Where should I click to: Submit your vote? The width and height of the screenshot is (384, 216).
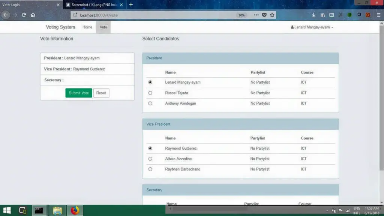(x=78, y=93)
